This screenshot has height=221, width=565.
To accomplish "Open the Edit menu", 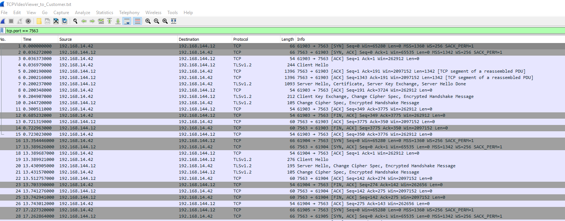I will [x=17, y=13].
